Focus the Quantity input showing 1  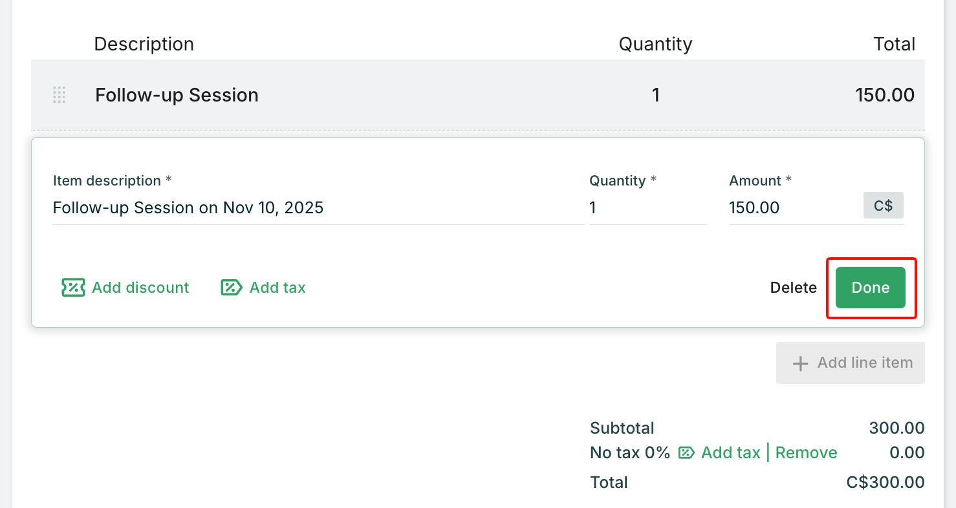coord(646,208)
